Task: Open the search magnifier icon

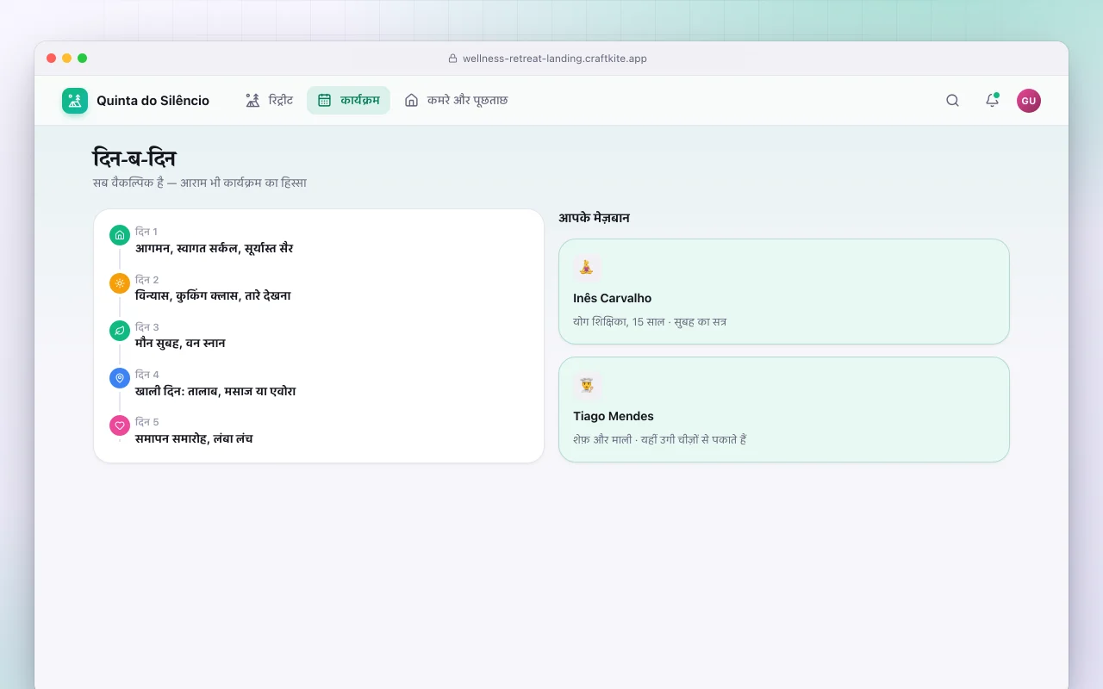Action: pyautogui.click(x=952, y=101)
